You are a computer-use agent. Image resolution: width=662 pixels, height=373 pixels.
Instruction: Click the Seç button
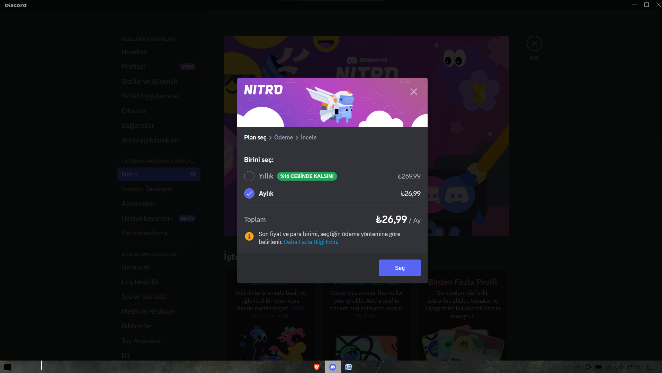tap(400, 268)
